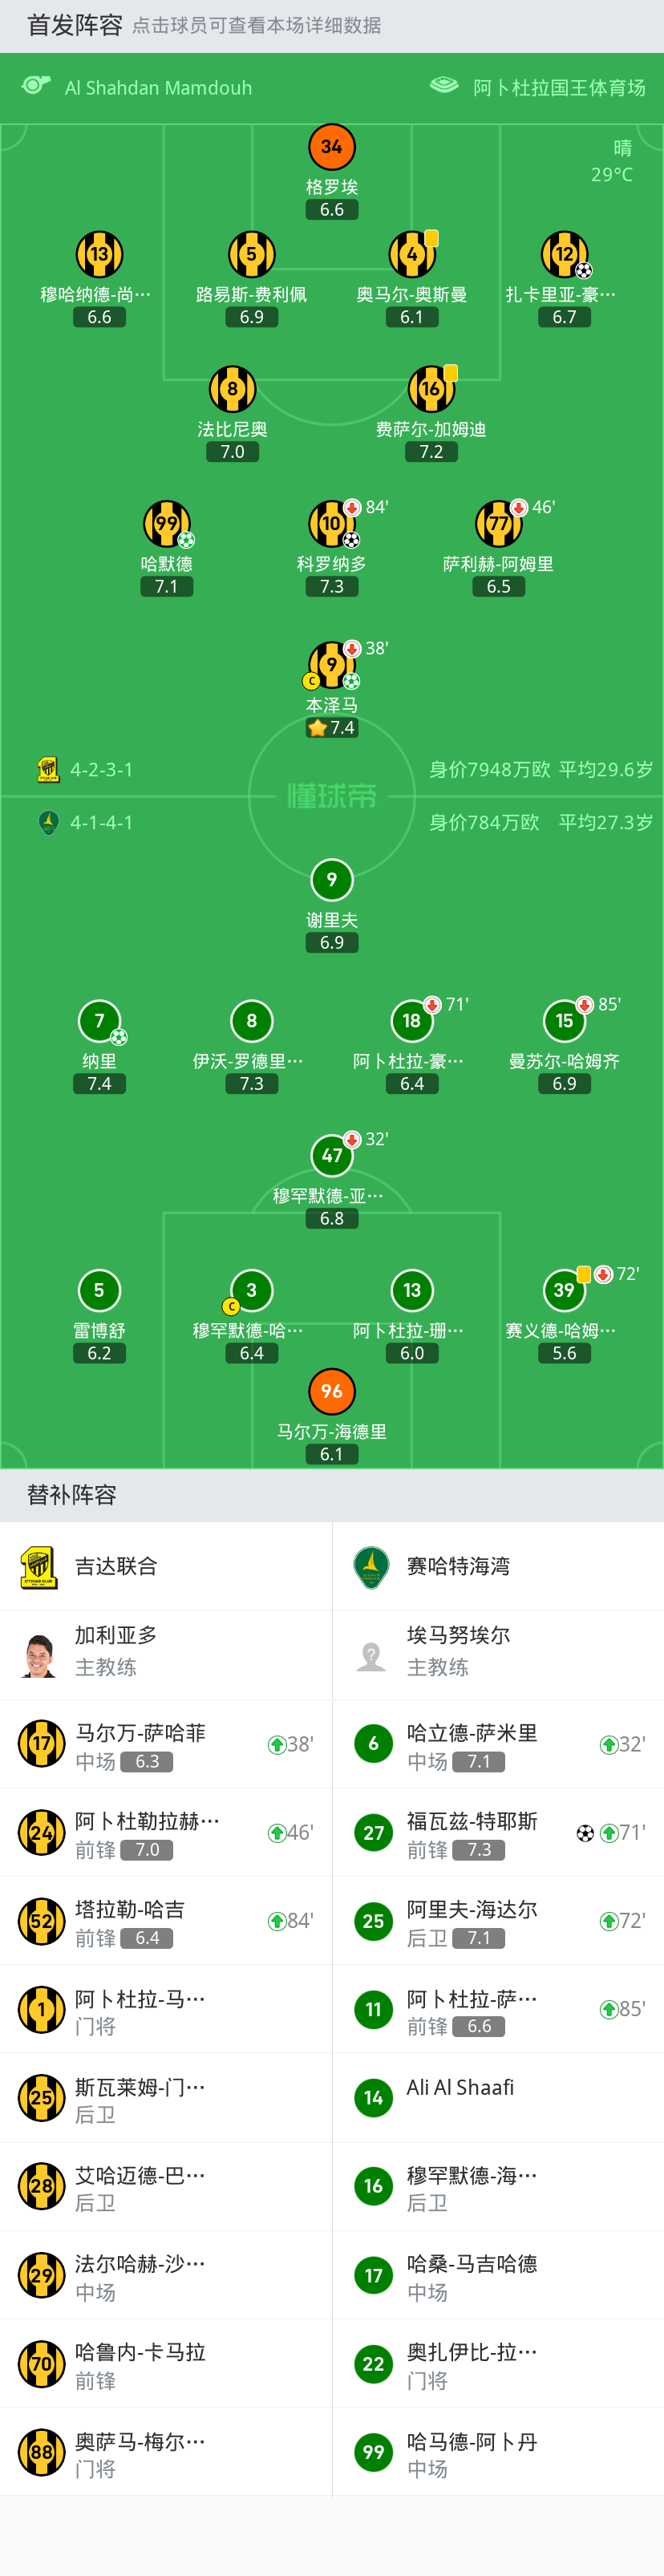Screen dimensions: 664x2576
Task: Select substitute 马尔万-萨哈菲 row
Action: 166,1745
